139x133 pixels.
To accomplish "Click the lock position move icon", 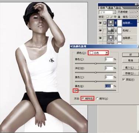I will (115, 17).
